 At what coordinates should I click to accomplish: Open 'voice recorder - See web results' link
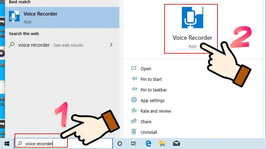pyautogui.click(x=51, y=45)
